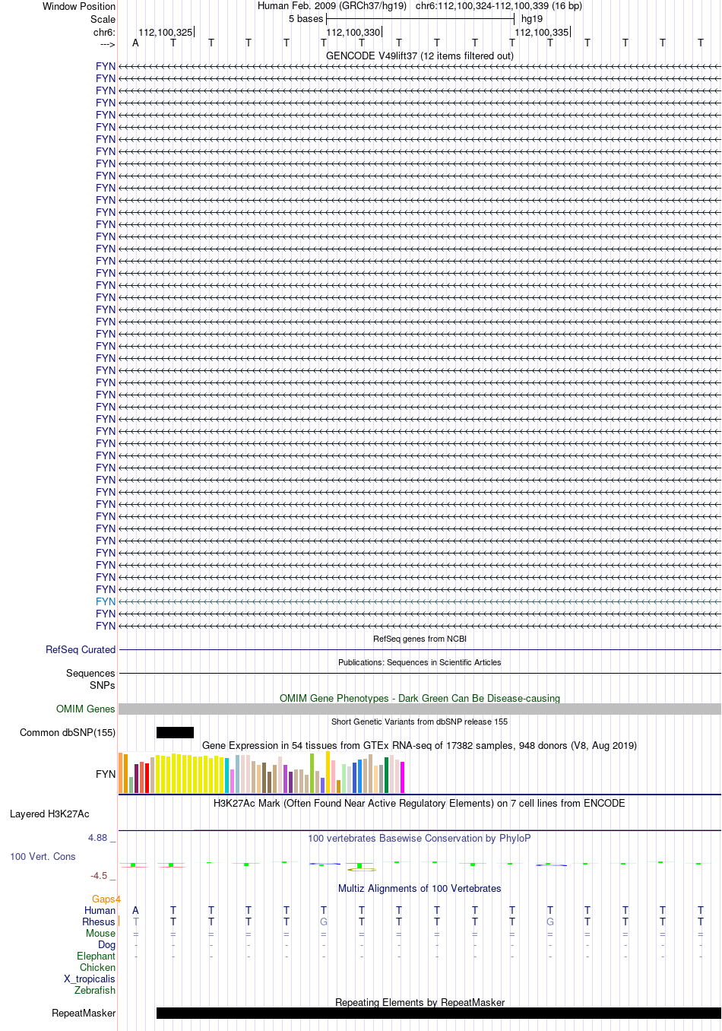Click the genome title "Human Feb. 2009 (GRCh37/hg19)"
This screenshot has width=722, height=1031.
coord(332,5)
